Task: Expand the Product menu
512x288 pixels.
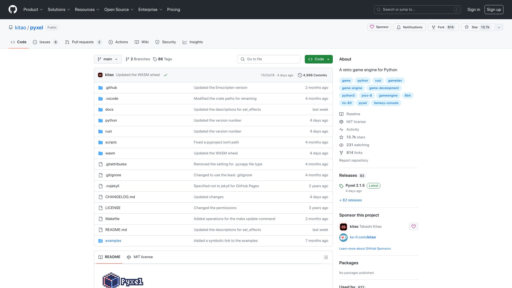Action: (x=33, y=10)
